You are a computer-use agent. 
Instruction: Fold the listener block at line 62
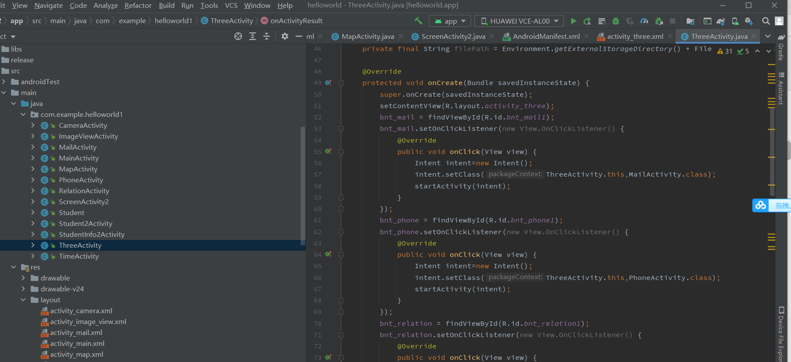[341, 232]
